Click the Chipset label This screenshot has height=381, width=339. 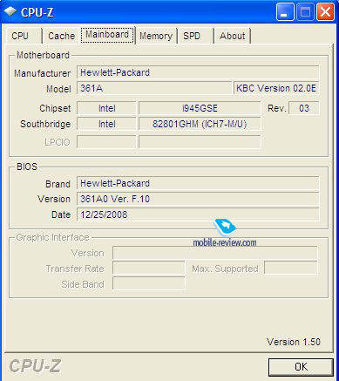point(55,108)
